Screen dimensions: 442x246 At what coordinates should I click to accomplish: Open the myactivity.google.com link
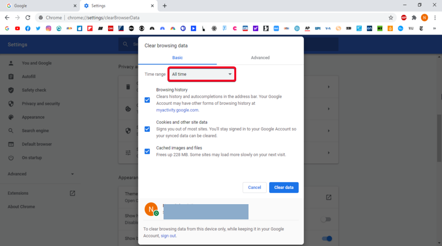(x=177, y=110)
